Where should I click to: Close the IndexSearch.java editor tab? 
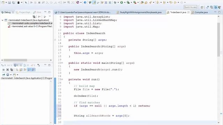189,12
